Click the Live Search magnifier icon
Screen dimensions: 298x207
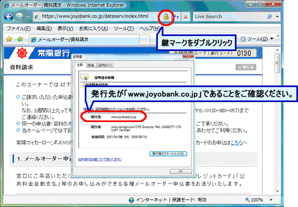coord(270,17)
